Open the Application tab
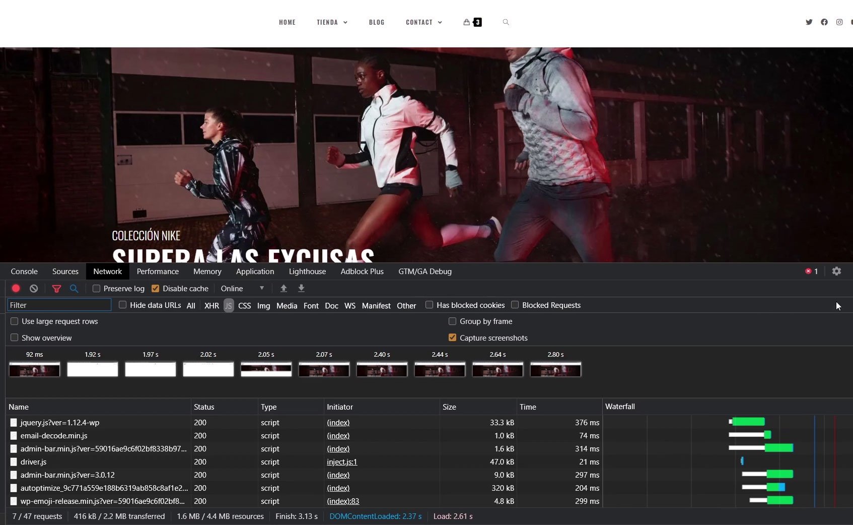 (255, 271)
